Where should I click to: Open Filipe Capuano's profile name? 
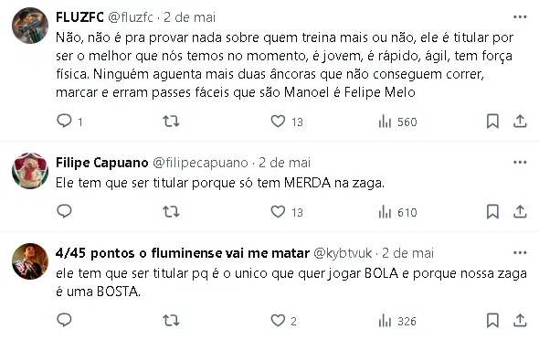101,163
